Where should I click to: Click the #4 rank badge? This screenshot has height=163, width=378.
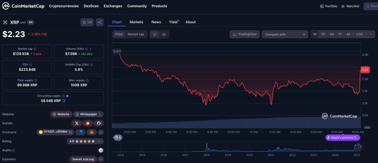coord(31,22)
